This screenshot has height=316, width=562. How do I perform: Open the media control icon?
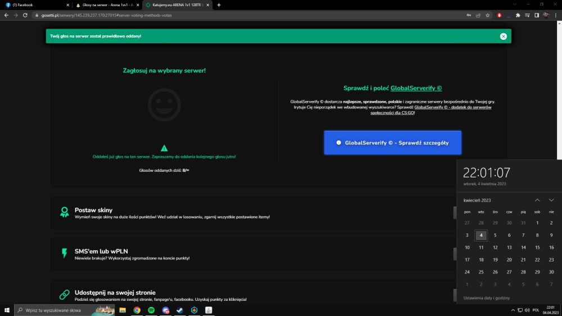click(x=527, y=15)
